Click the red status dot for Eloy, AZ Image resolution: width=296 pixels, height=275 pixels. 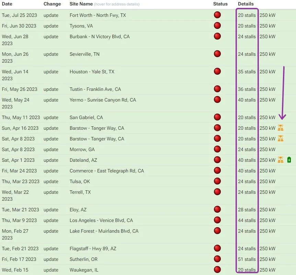click(x=217, y=209)
